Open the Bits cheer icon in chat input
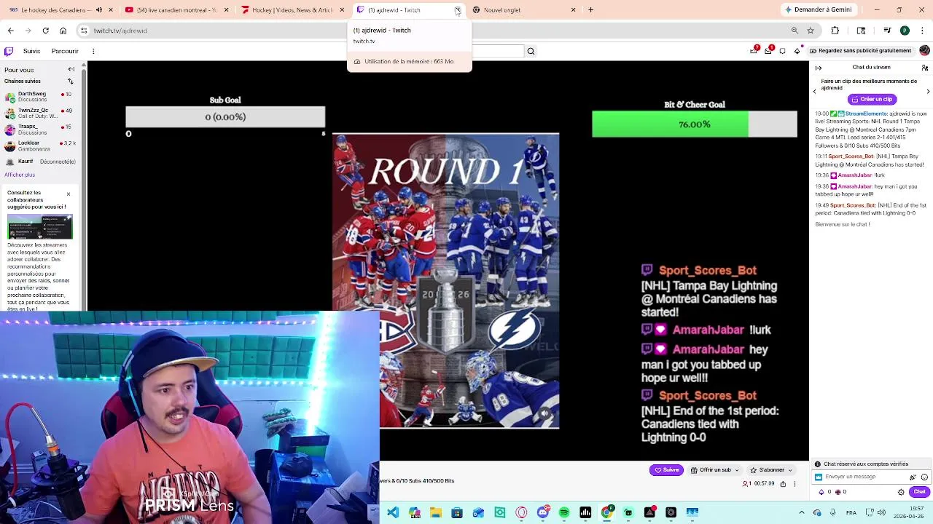Viewport: 933px width, 524px height. pos(913,477)
